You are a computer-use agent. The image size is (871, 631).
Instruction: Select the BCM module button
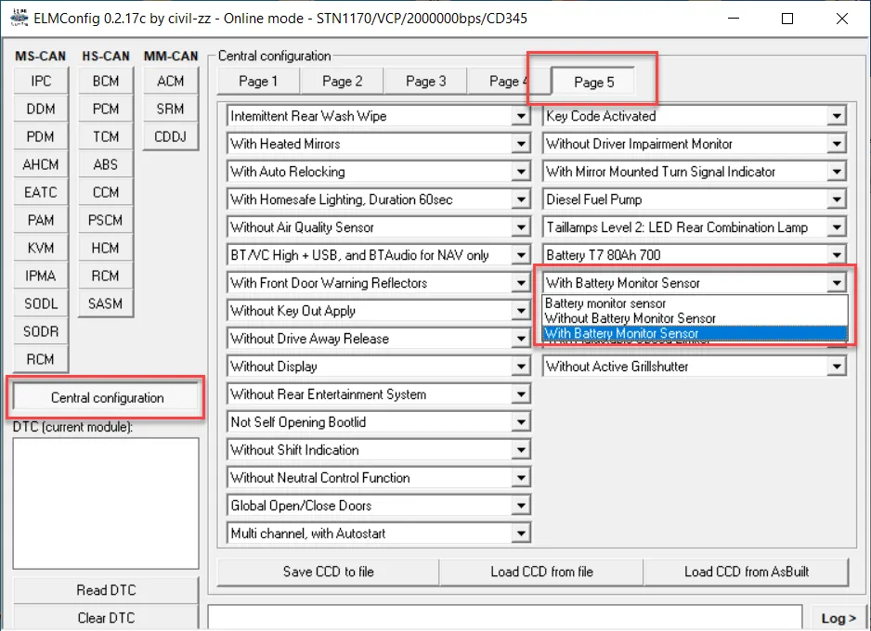(106, 82)
